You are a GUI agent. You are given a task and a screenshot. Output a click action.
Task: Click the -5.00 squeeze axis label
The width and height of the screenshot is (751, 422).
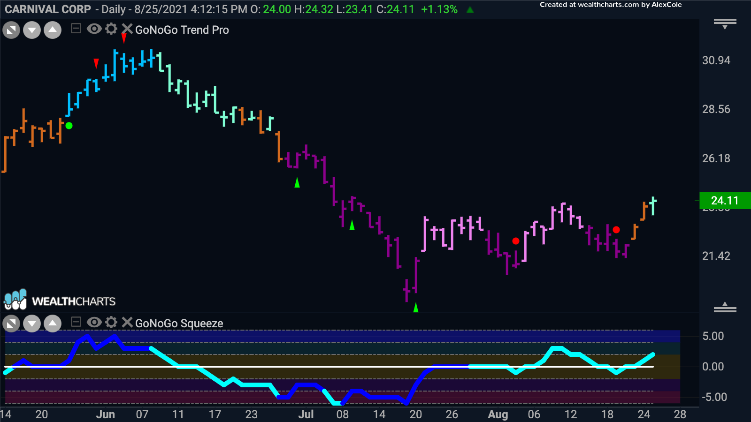point(714,397)
